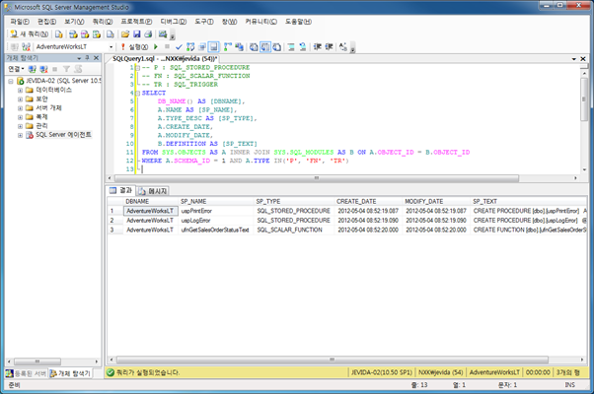The width and height of the screenshot is (594, 394).
Task: Click the connect server icon in Object Explorer
Action: point(33,69)
